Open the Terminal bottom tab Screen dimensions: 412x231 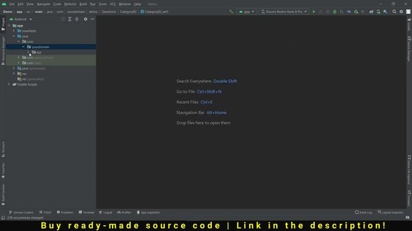tap(86, 212)
